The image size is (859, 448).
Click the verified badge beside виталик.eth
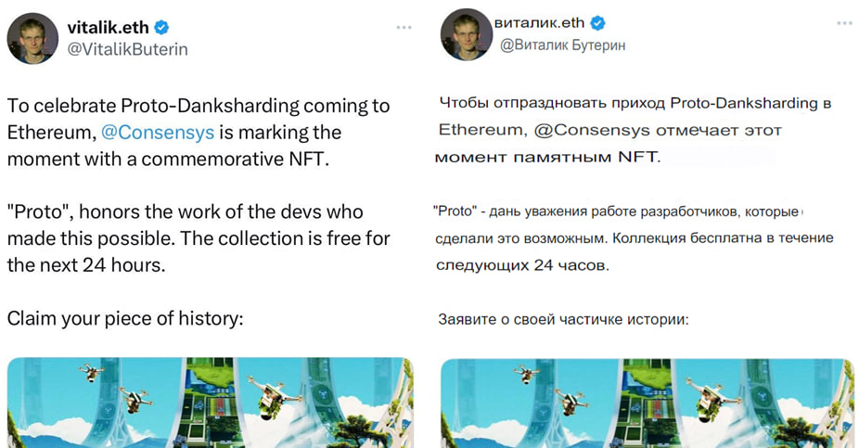click(599, 22)
